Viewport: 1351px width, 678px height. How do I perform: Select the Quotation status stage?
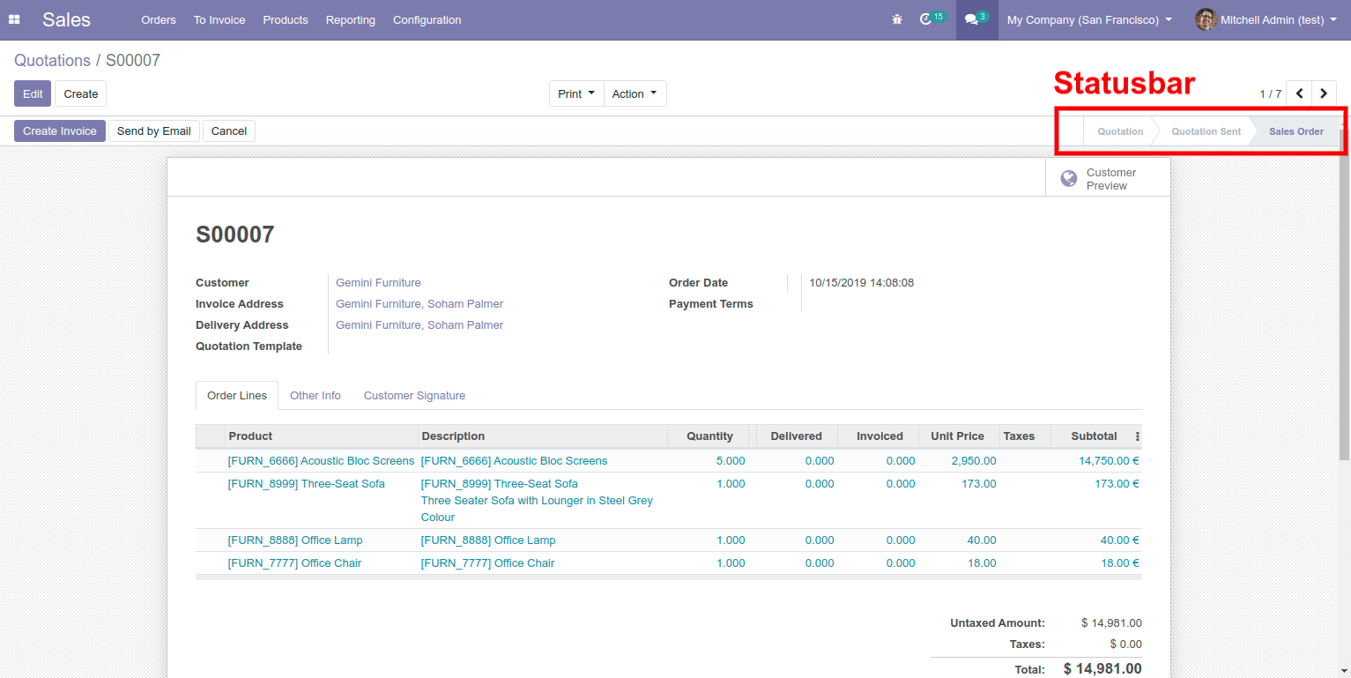[x=1120, y=131]
